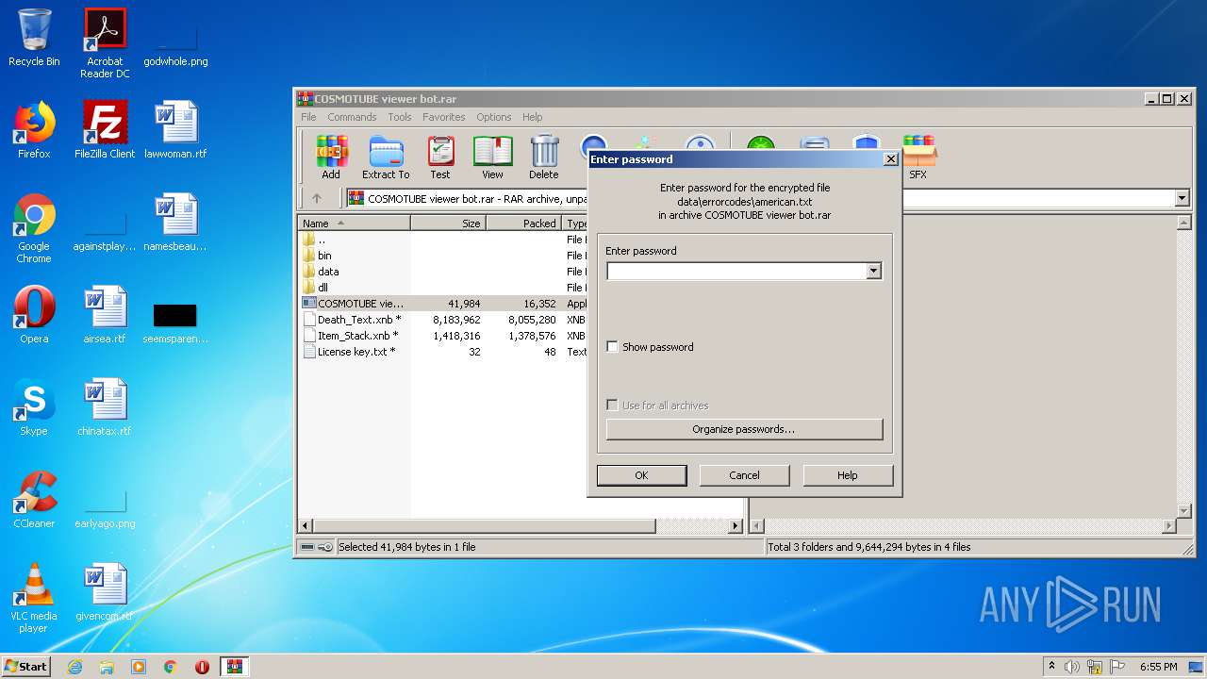
Task: Click Cancel in the password dialog
Action: [x=744, y=475]
